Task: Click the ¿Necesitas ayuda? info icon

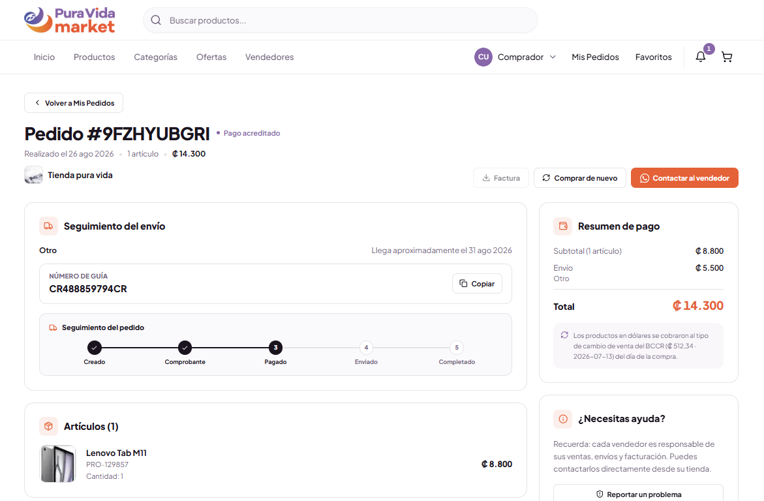Action: (563, 419)
